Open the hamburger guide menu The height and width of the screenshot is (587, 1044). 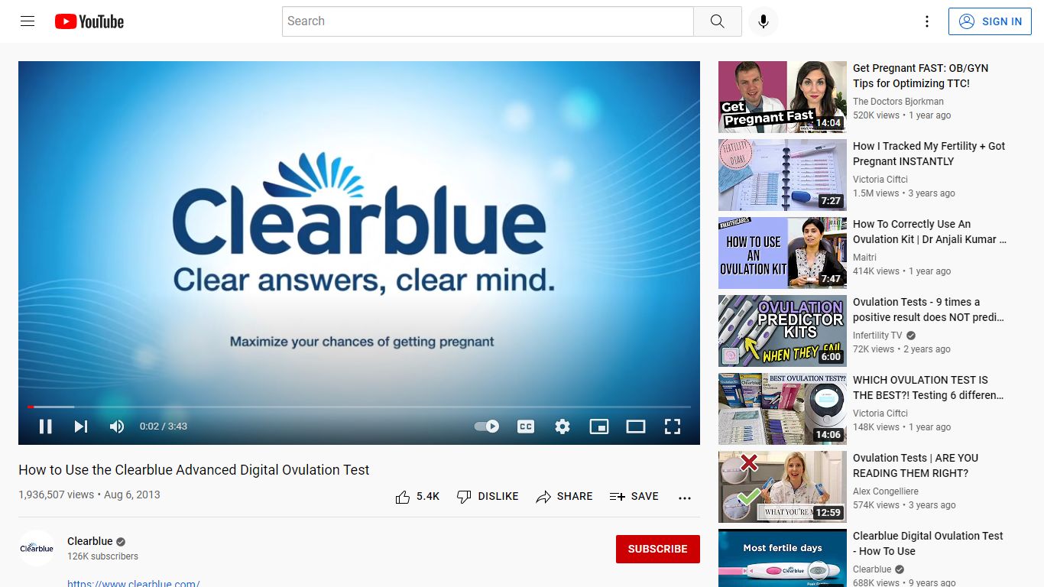pos(28,21)
